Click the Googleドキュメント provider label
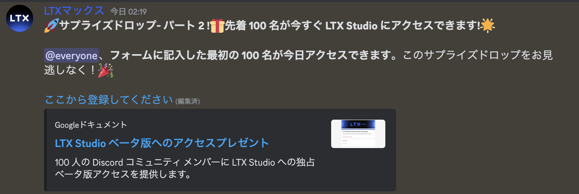Viewport: 579px width, 194px height. coord(91,125)
